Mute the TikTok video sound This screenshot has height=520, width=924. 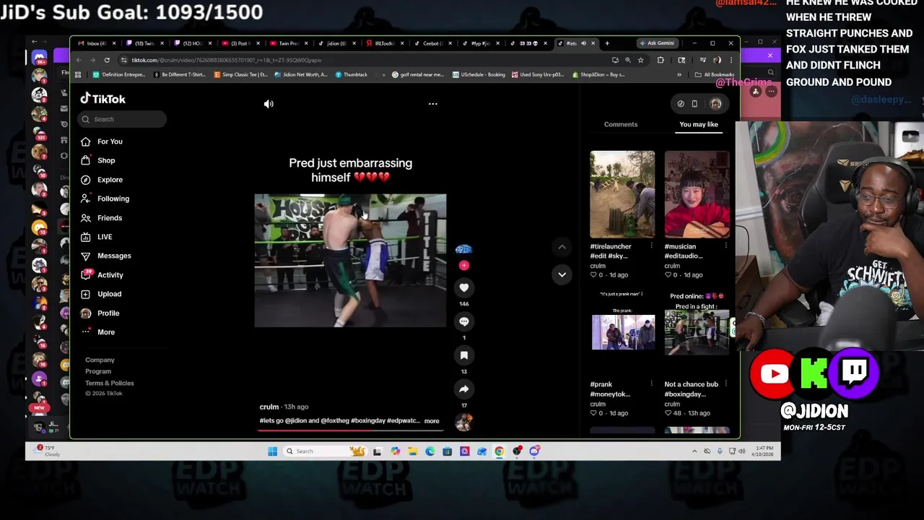point(269,104)
